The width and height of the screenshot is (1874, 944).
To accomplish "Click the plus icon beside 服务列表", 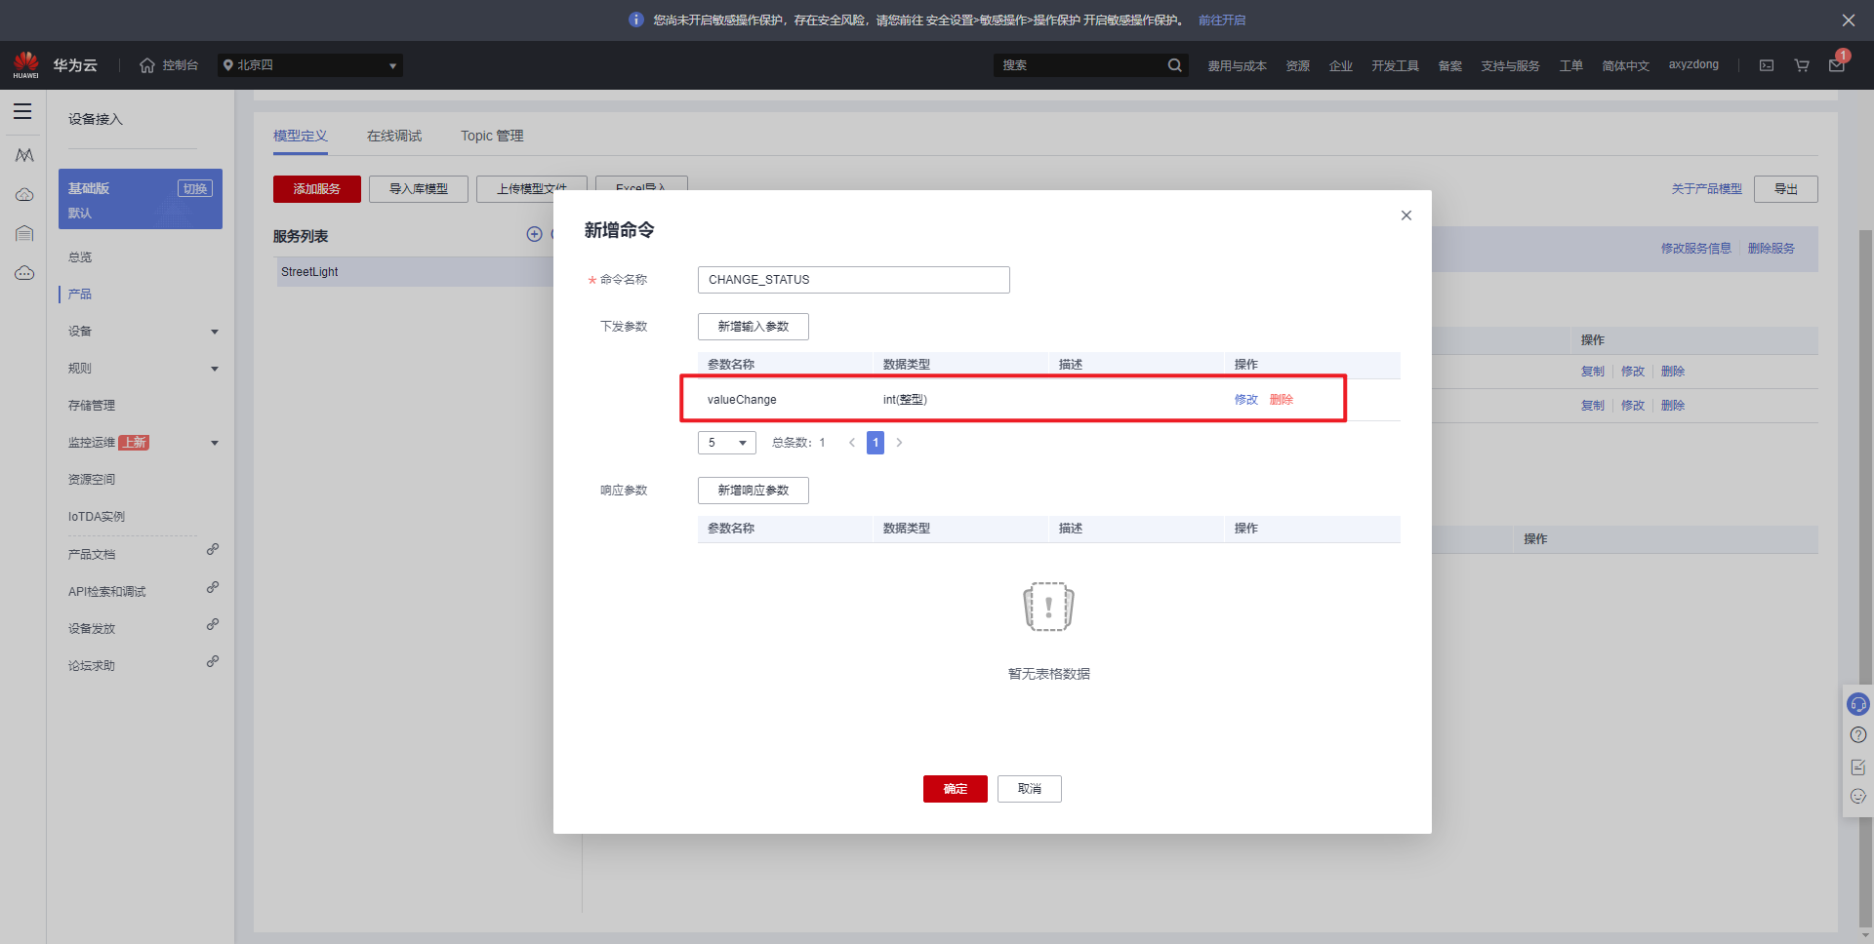I will (534, 234).
